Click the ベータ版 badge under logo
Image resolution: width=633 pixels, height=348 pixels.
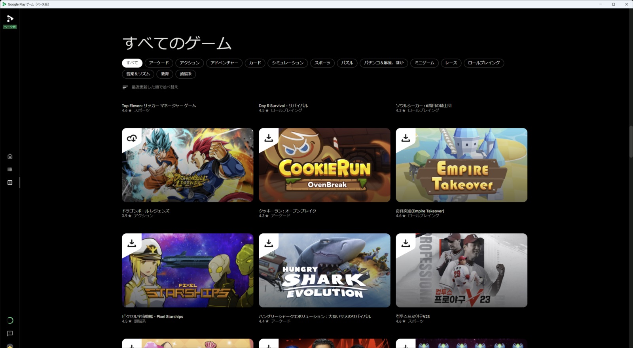point(10,27)
